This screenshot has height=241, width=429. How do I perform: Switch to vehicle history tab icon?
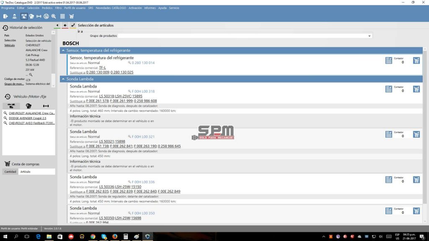click(11, 106)
